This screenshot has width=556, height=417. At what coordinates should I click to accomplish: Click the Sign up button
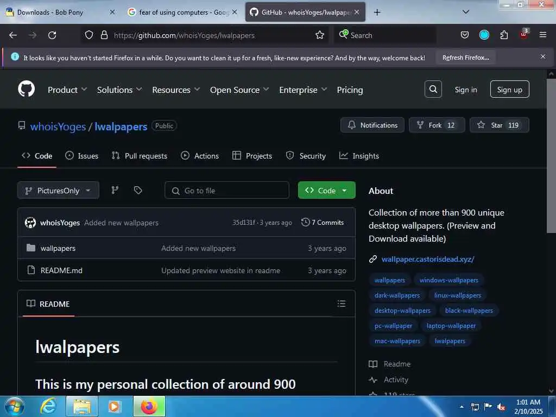click(509, 90)
